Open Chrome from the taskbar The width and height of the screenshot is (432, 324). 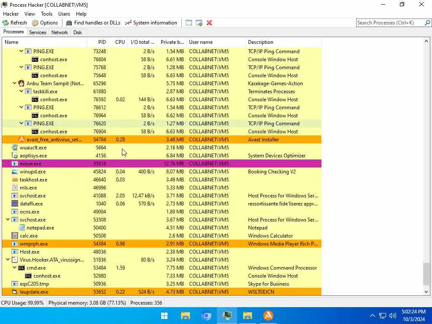point(206,316)
